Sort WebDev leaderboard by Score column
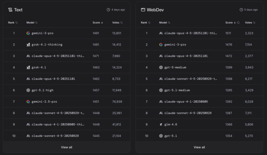267x155 pixels. [x=230, y=23]
